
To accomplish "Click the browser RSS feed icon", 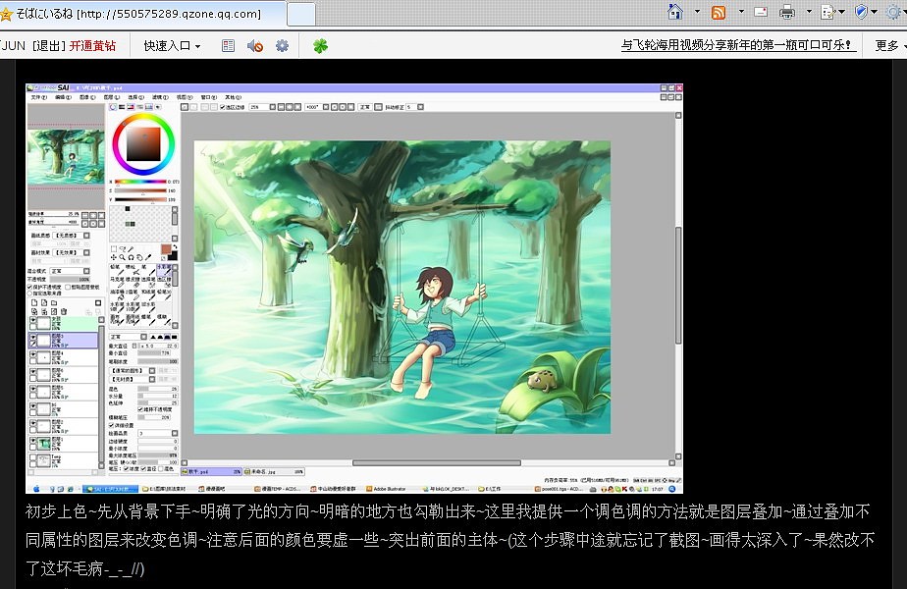I will (719, 12).
